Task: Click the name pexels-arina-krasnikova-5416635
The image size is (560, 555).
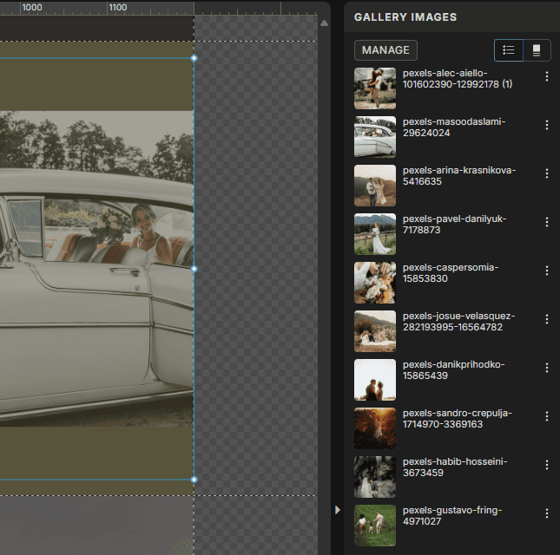Action: 459,176
